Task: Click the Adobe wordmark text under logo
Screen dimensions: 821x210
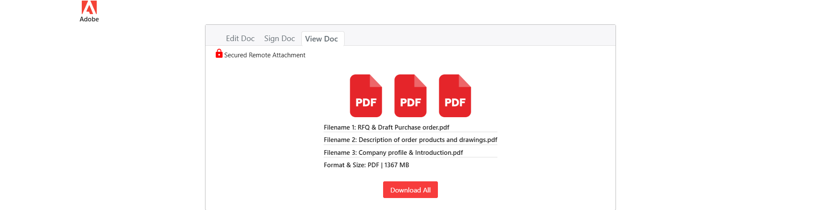Action: click(89, 19)
